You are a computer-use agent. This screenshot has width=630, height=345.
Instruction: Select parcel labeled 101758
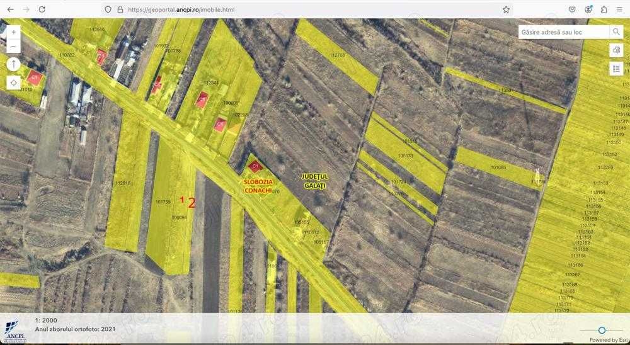163,201
